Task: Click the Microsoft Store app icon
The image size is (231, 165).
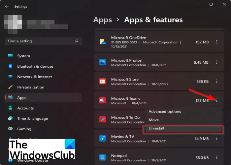Action: pos(103,81)
